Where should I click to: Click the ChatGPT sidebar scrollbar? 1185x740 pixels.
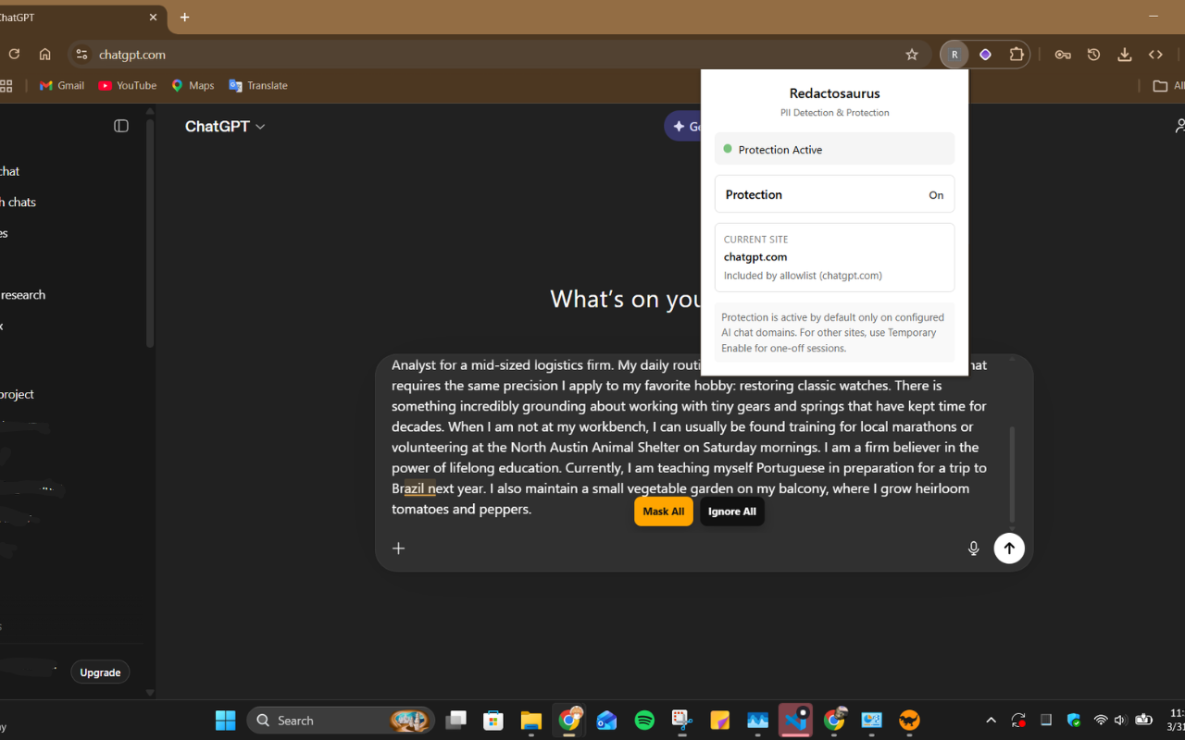point(150,233)
